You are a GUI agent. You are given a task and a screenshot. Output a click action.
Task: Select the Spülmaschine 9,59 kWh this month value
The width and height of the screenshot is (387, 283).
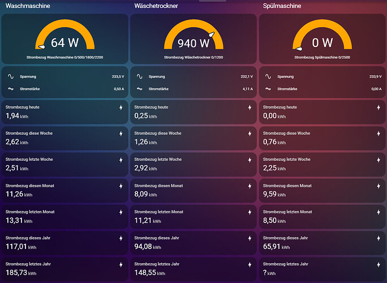pos(274,194)
